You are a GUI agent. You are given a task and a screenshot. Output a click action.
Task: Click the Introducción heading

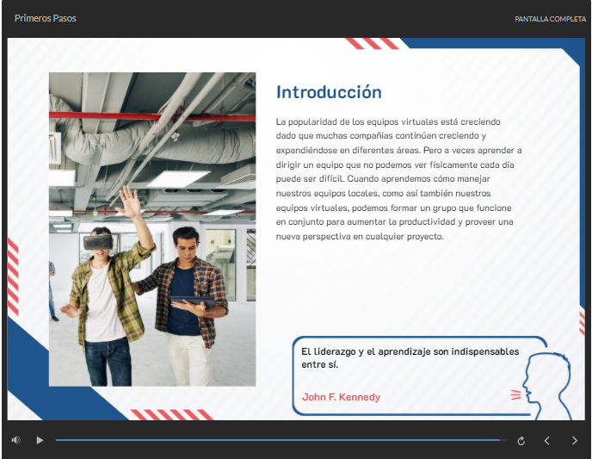(x=329, y=92)
